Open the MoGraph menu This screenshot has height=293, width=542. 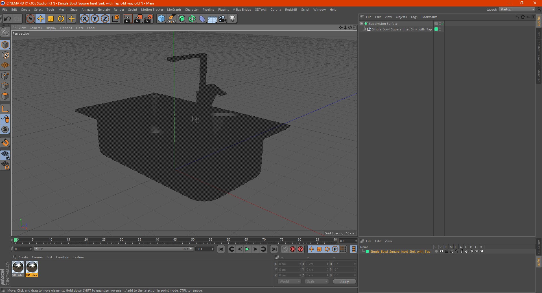174,10
